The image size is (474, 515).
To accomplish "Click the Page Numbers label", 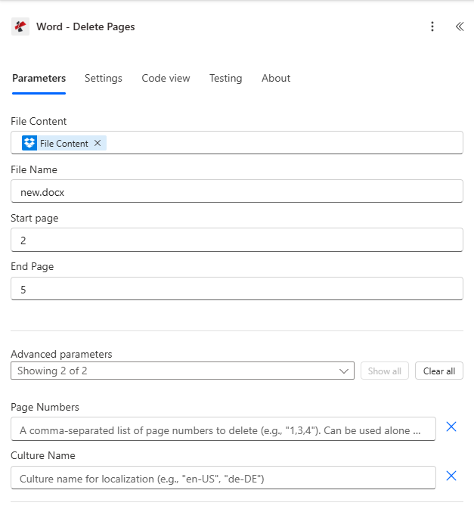I will point(45,408).
